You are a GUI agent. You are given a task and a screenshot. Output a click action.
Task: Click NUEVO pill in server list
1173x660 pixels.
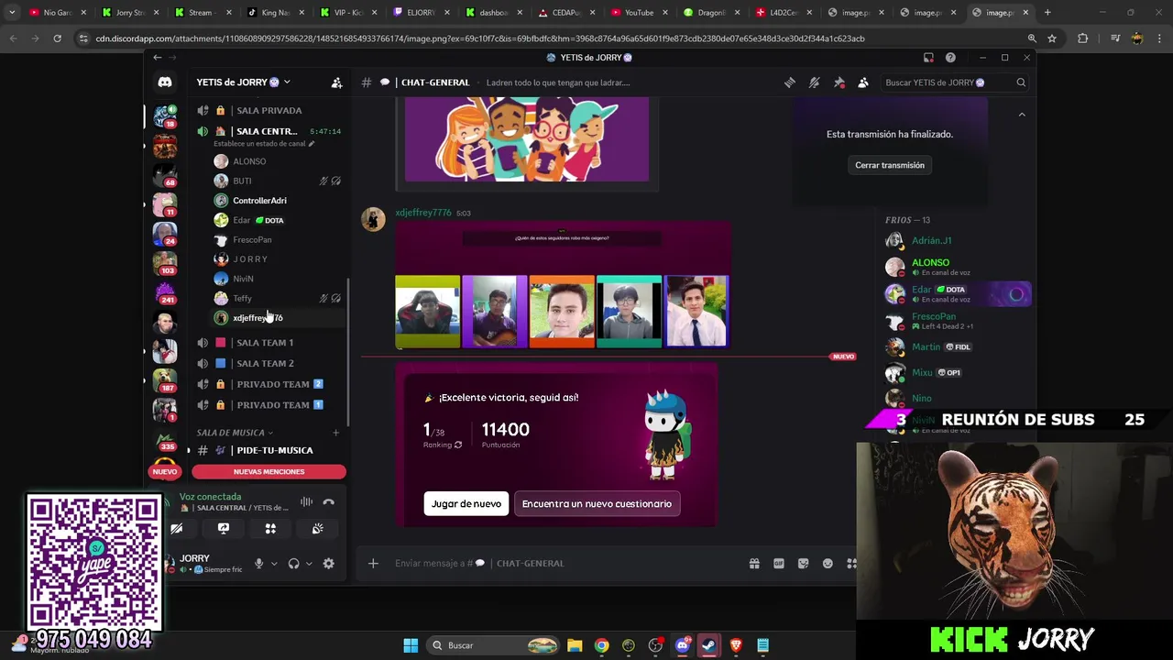[x=165, y=472]
